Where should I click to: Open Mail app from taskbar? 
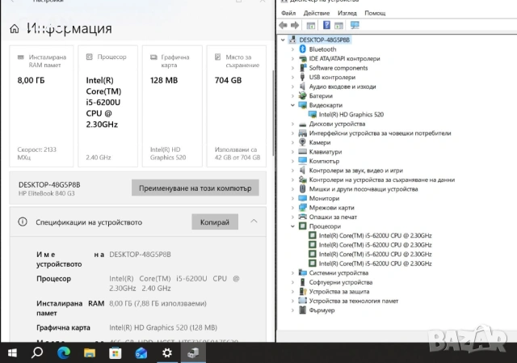(x=141, y=353)
